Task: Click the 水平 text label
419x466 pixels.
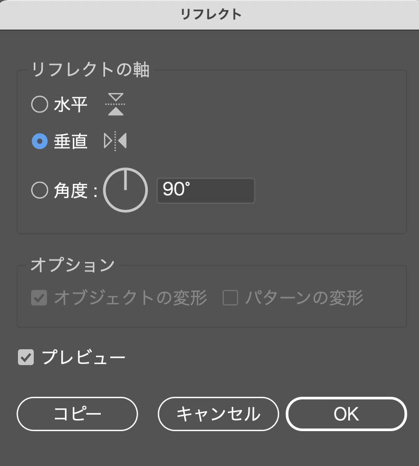Action: pyautogui.click(x=71, y=105)
